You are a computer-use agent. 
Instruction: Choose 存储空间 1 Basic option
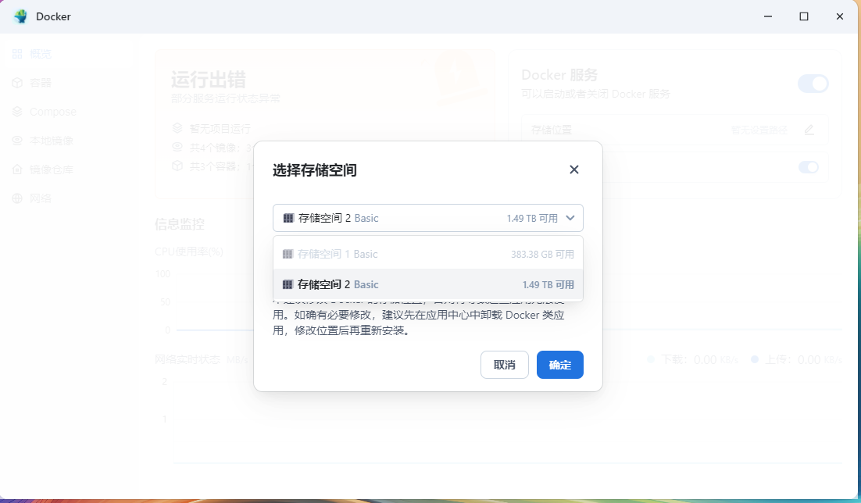point(427,255)
